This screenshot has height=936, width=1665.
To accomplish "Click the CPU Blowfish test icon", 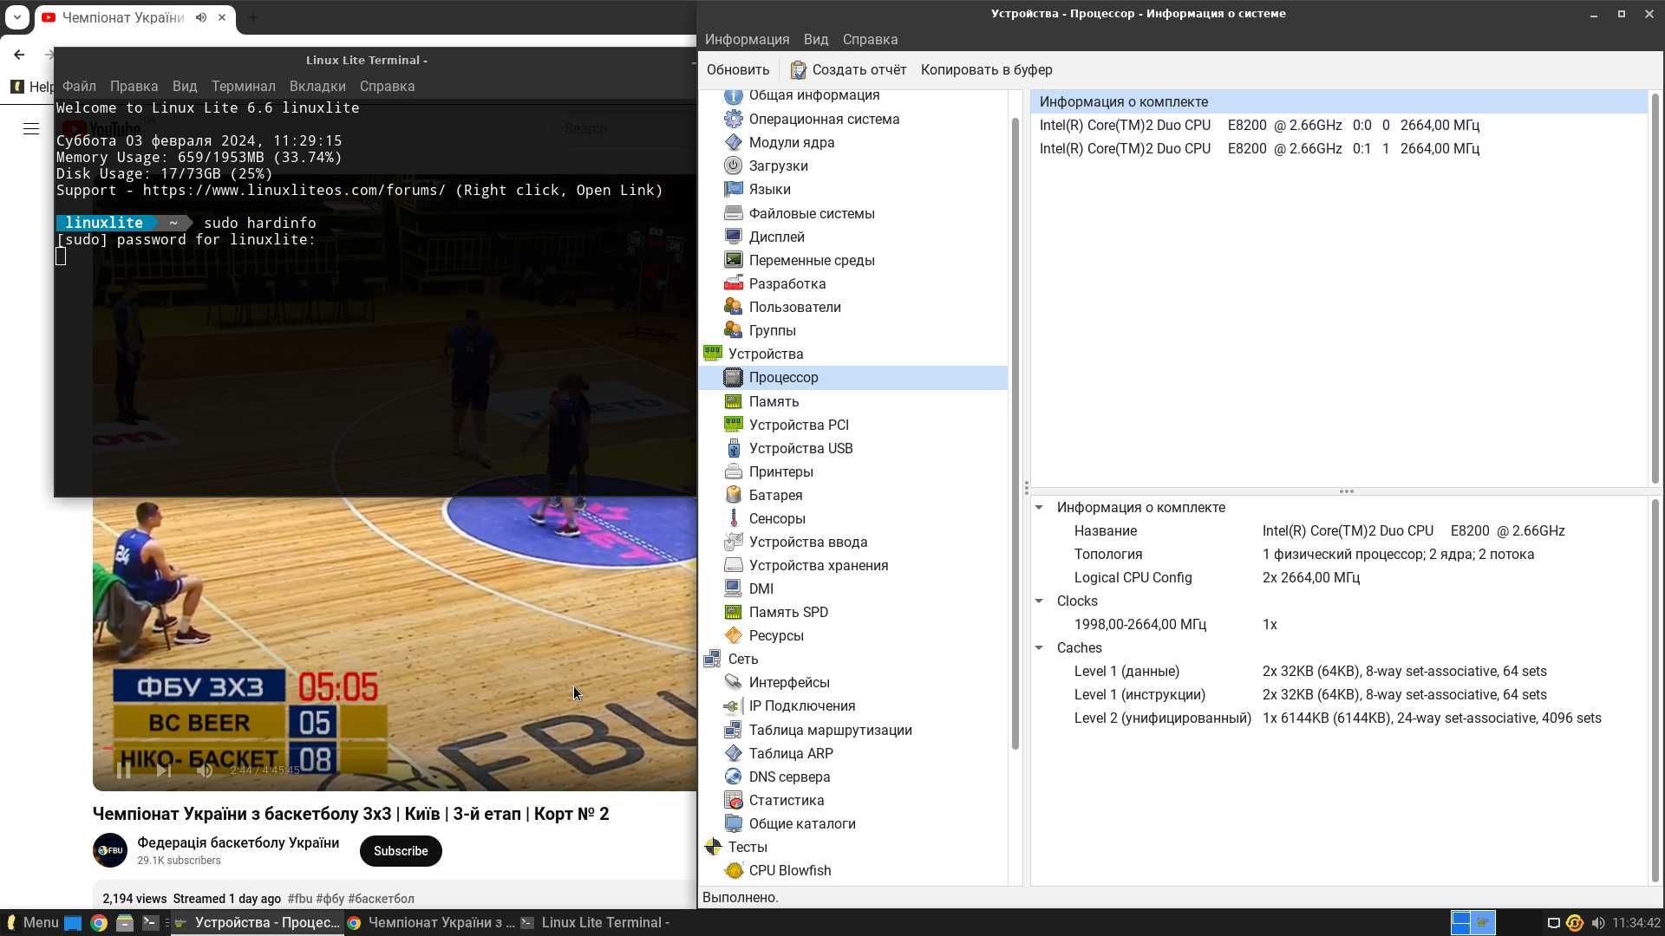I will point(735,870).
